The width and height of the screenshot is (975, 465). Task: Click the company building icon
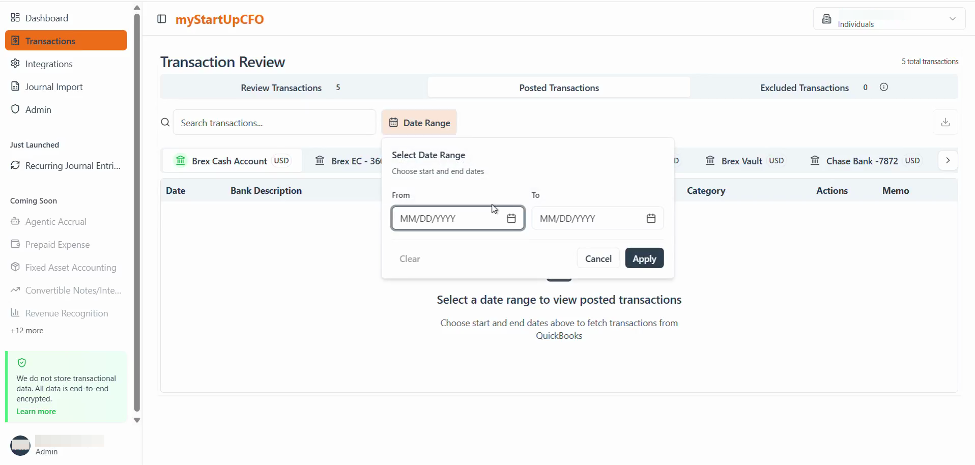[x=826, y=19]
